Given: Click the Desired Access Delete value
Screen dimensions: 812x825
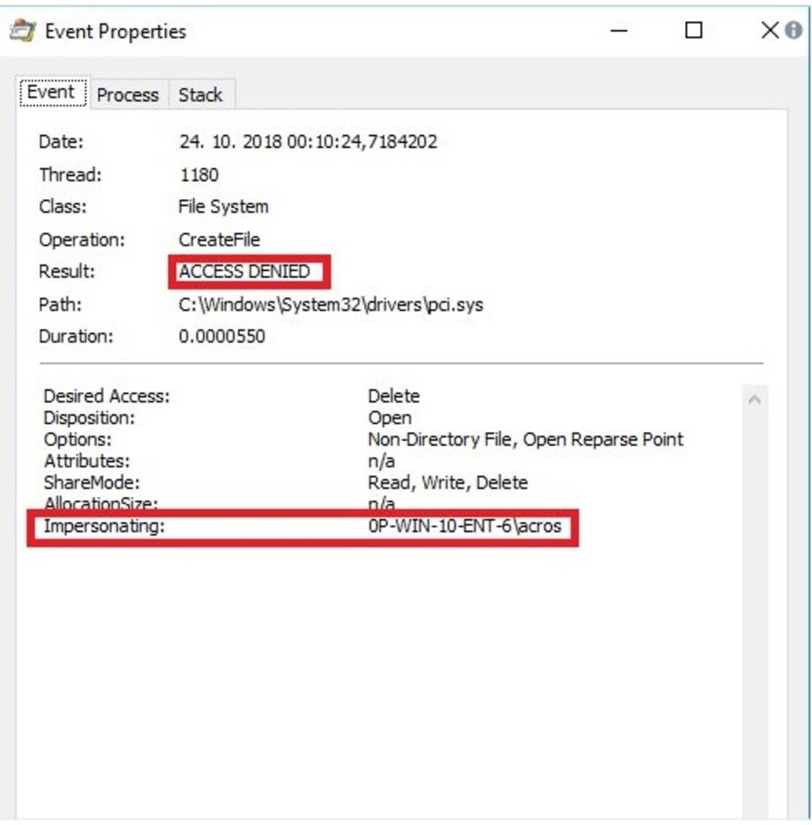Looking at the screenshot, I should click(x=394, y=396).
